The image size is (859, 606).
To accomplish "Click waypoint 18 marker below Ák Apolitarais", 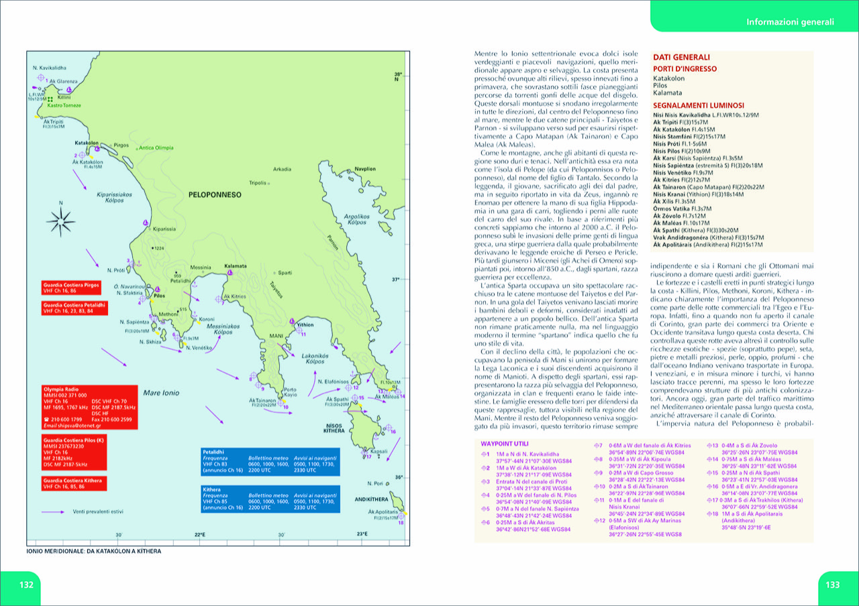I will point(401,516).
